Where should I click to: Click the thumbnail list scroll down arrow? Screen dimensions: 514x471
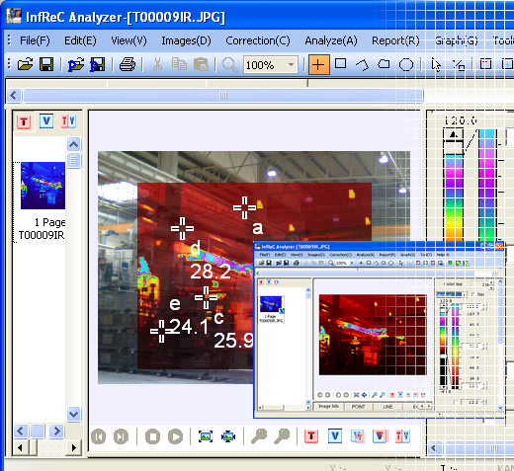pyautogui.click(x=73, y=414)
